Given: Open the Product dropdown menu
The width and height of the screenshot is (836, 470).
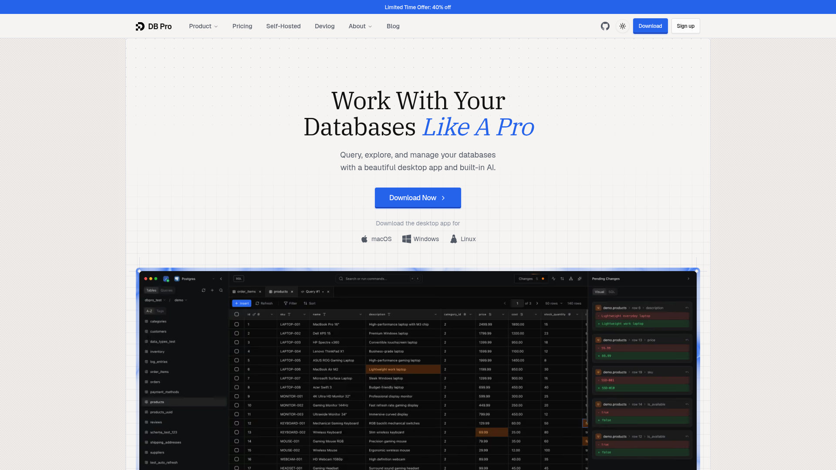Looking at the screenshot, I should [x=203, y=26].
